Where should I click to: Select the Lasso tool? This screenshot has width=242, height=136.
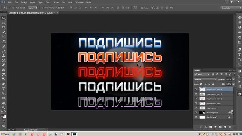tap(3, 28)
